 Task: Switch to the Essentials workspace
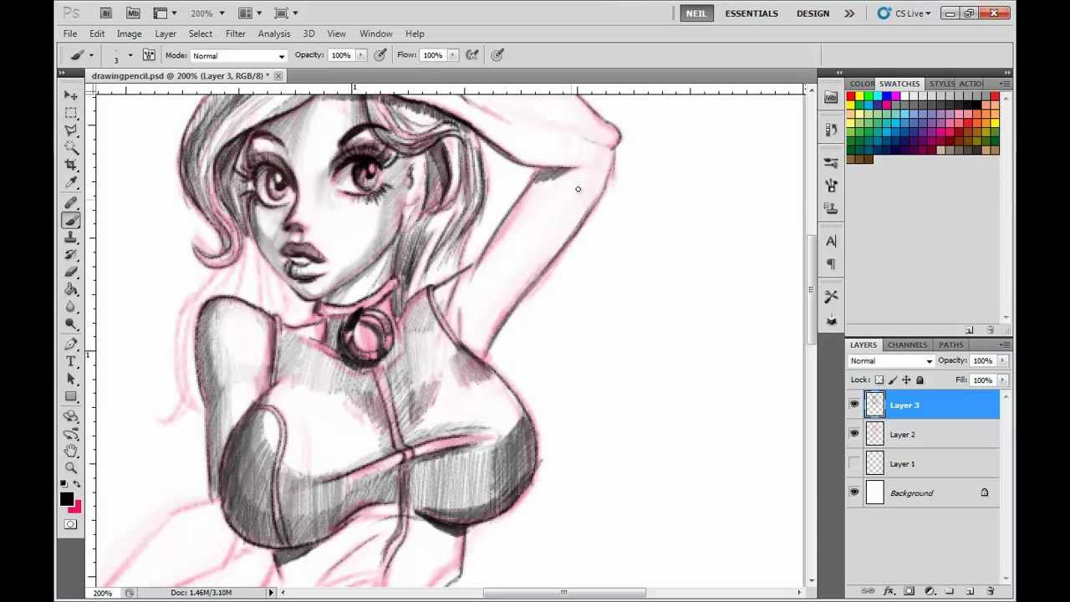point(751,13)
